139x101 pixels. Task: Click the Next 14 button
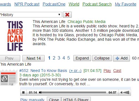(34, 58)
